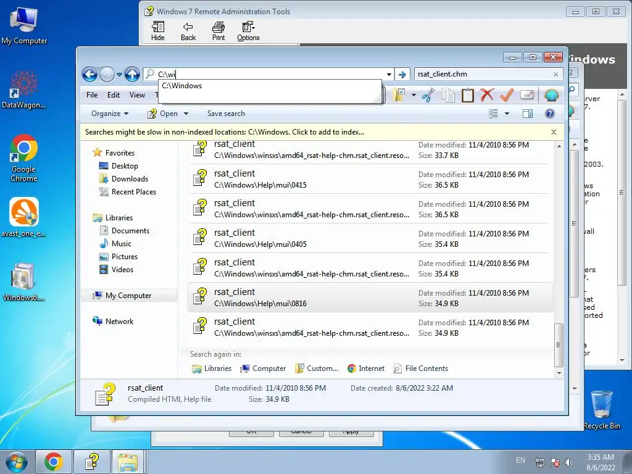Click the Open button in command bar
Screen dimensions: 632x474
(x=163, y=114)
